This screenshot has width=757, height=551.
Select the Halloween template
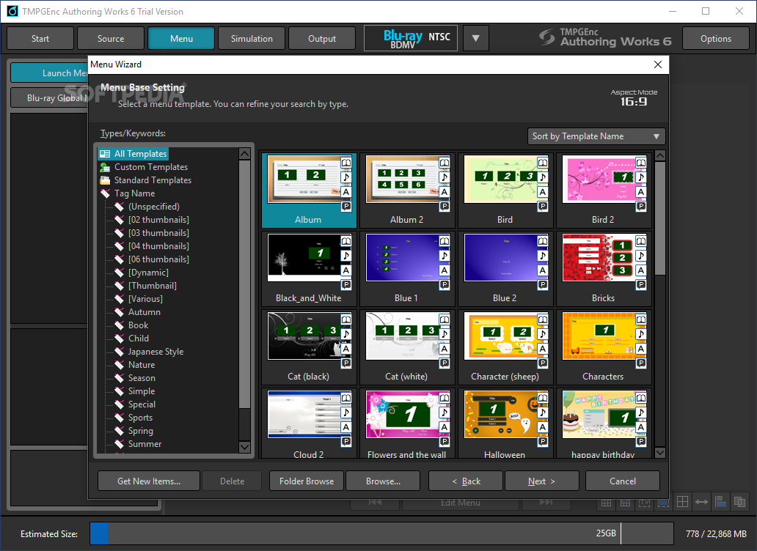pyautogui.click(x=505, y=424)
